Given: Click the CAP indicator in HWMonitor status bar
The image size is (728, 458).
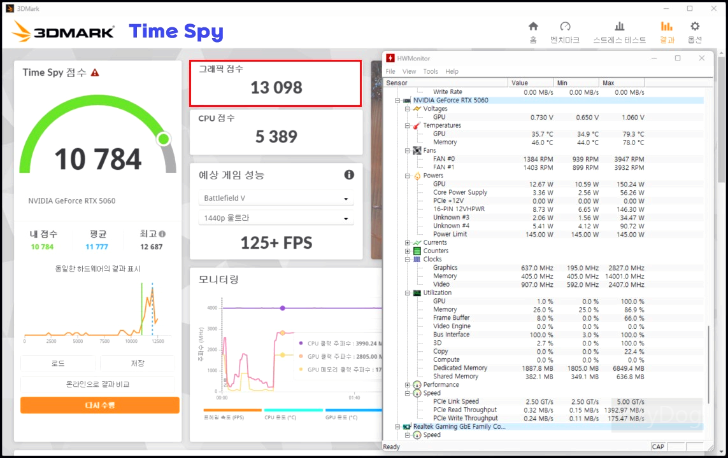Looking at the screenshot, I should click(658, 447).
